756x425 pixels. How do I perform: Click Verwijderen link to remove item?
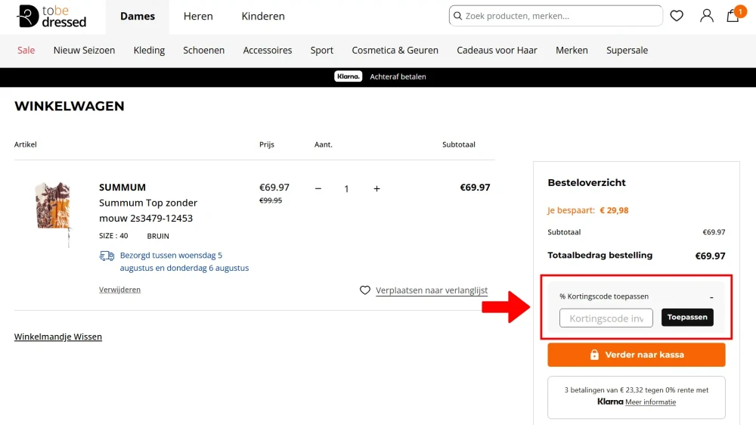119,290
